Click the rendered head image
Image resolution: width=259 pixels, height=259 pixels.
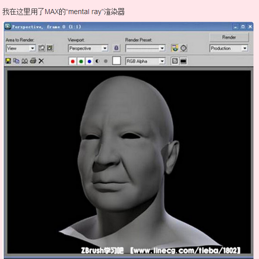[x=129, y=162]
